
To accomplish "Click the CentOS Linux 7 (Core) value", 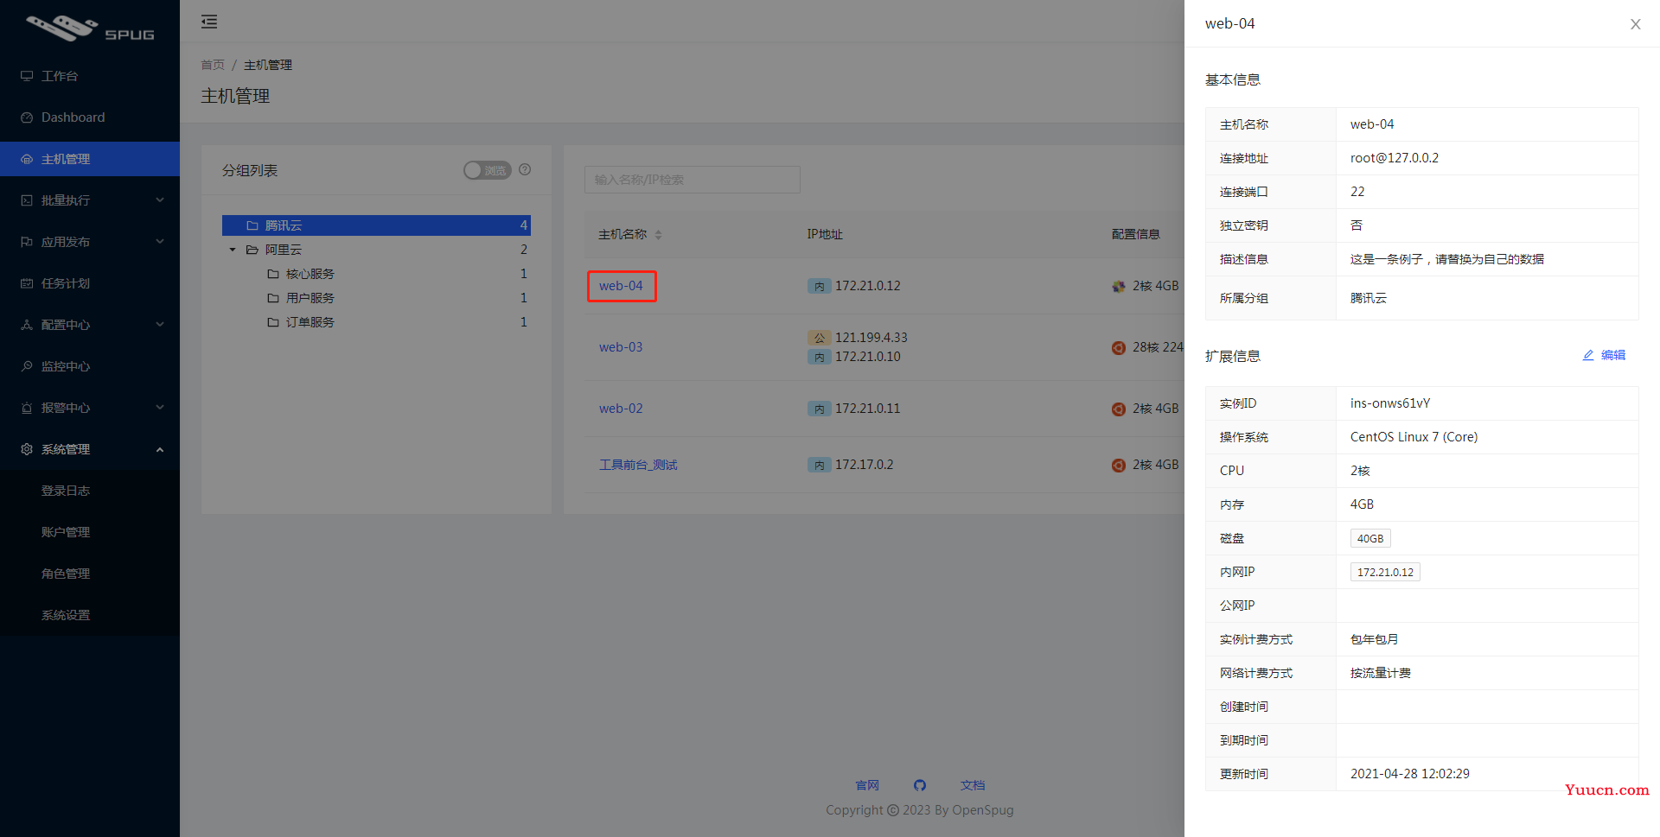I will coord(1414,437).
